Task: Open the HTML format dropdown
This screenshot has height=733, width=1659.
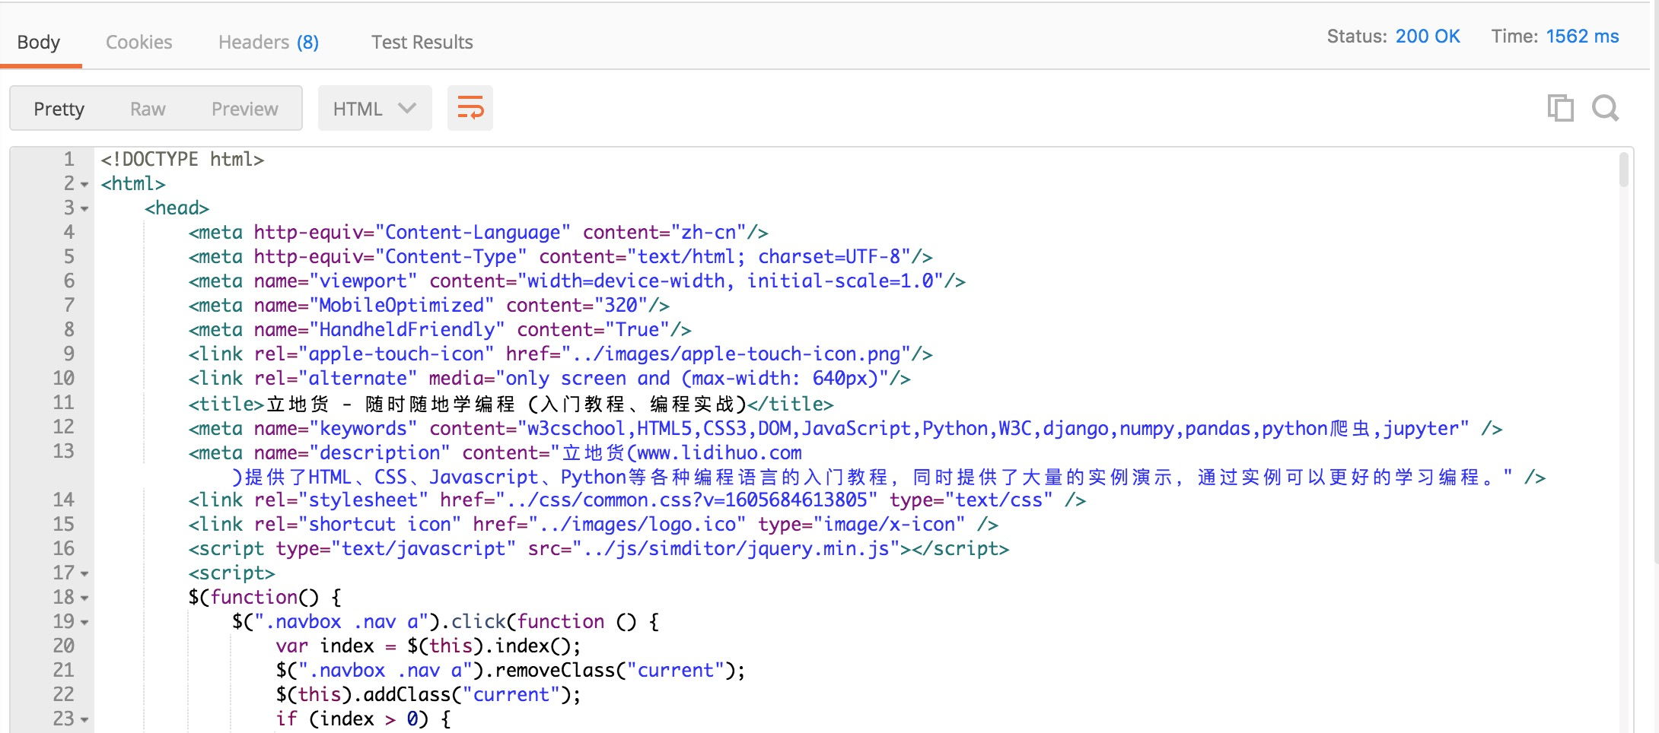Action: point(374,108)
